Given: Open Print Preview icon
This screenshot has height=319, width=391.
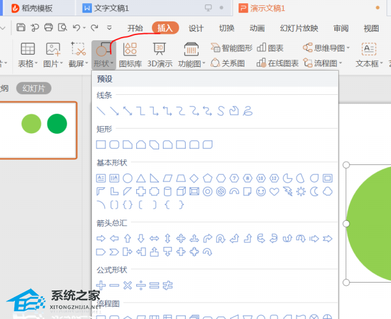Looking at the screenshot, I should click(x=63, y=27).
